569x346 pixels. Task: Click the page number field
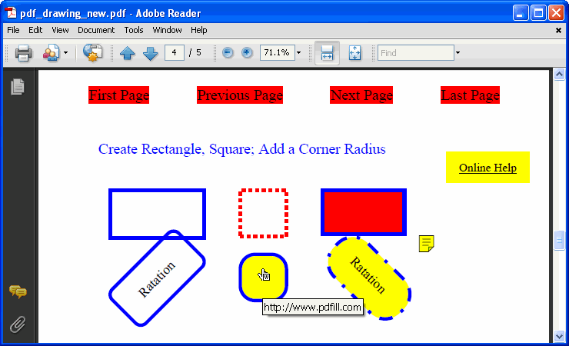175,53
